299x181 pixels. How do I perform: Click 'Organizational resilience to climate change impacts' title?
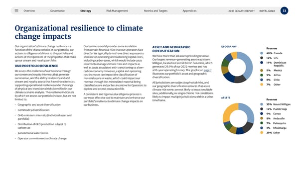tap(79, 32)
